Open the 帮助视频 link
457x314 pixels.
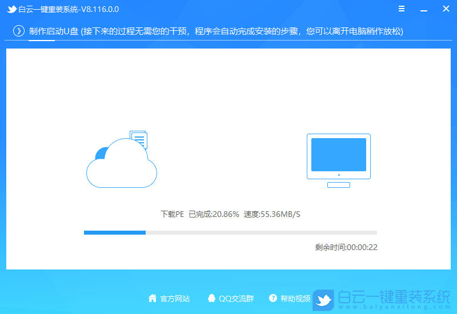click(x=295, y=299)
